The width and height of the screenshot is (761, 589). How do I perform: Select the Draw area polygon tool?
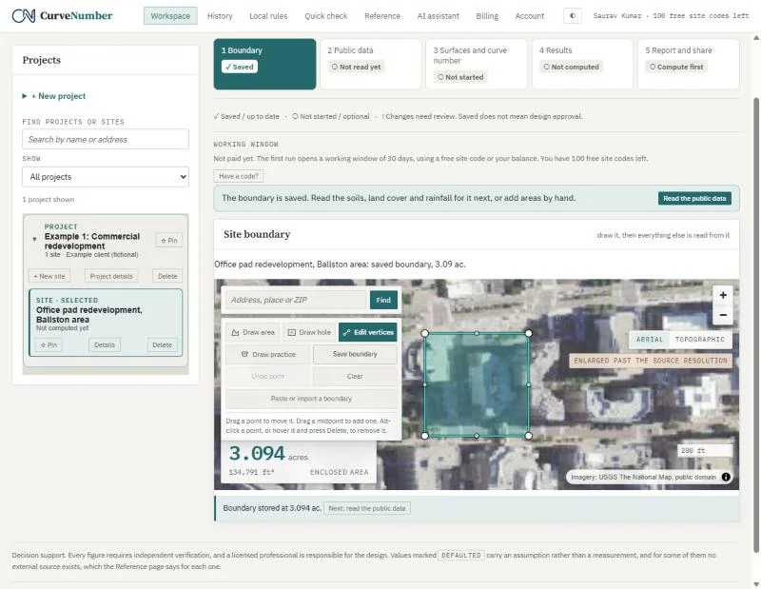[x=253, y=333]
